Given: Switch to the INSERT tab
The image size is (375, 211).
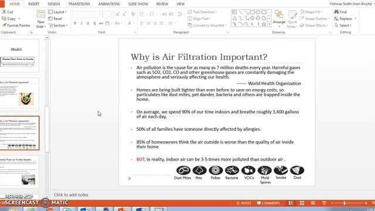Looking at the screenshot, I should (34, 4).
